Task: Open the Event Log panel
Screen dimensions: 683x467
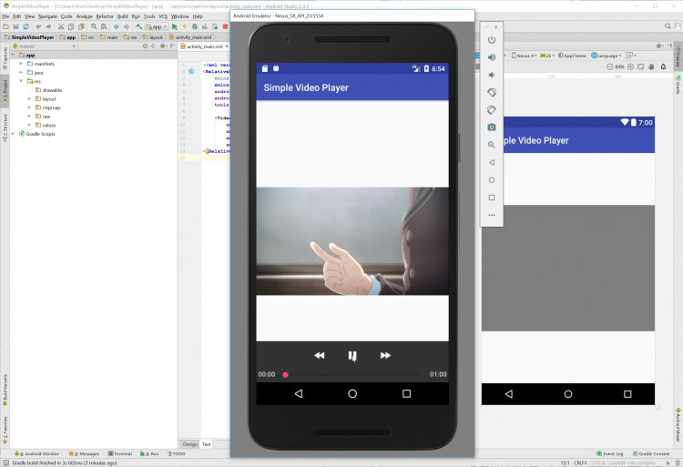Action: [608, 453]
